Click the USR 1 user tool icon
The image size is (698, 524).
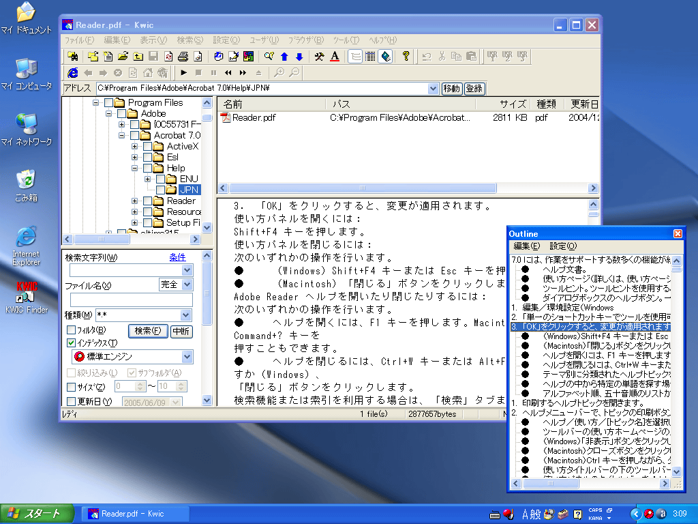coord(492,56)
